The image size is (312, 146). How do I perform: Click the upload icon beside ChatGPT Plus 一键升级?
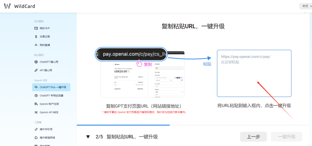36,87
